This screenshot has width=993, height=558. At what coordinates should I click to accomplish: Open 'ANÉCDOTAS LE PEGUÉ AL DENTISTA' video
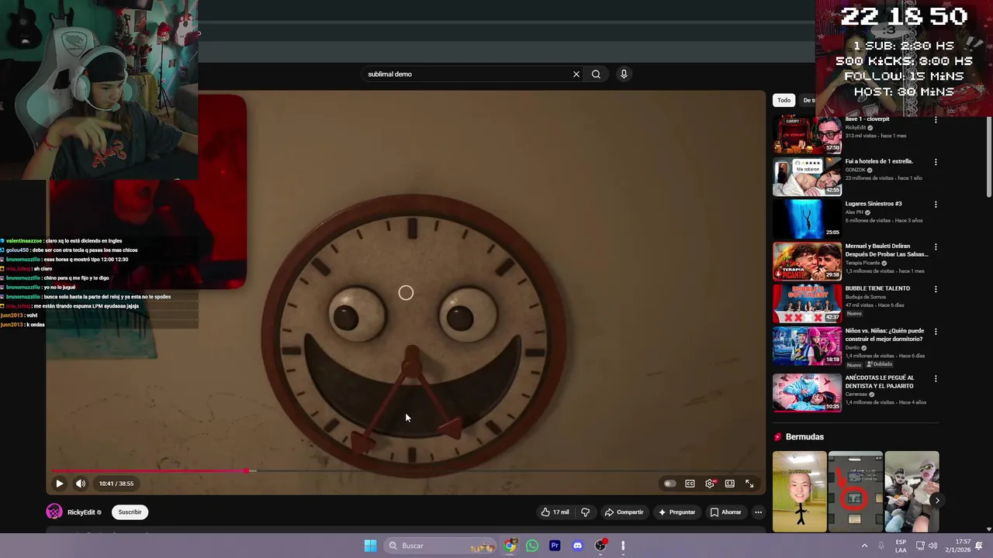pyautogui.click(x=807, y=393)
